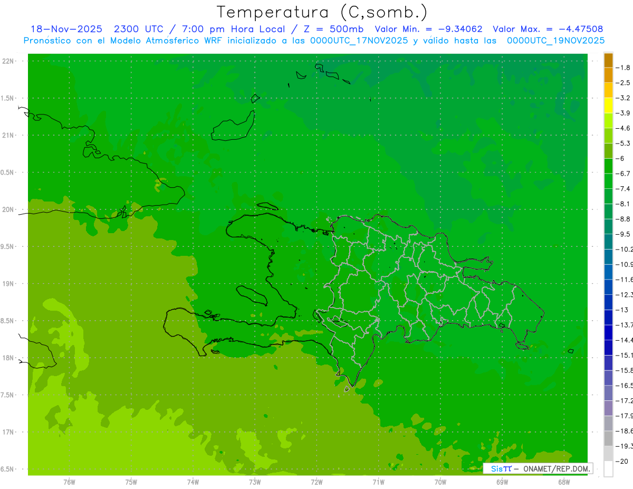
Task: Click the '75W' longitude label
Action: coord(131,482)
